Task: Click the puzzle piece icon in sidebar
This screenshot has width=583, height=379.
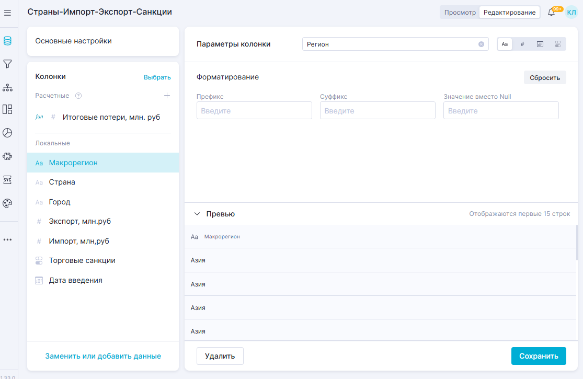Action: 7,156
